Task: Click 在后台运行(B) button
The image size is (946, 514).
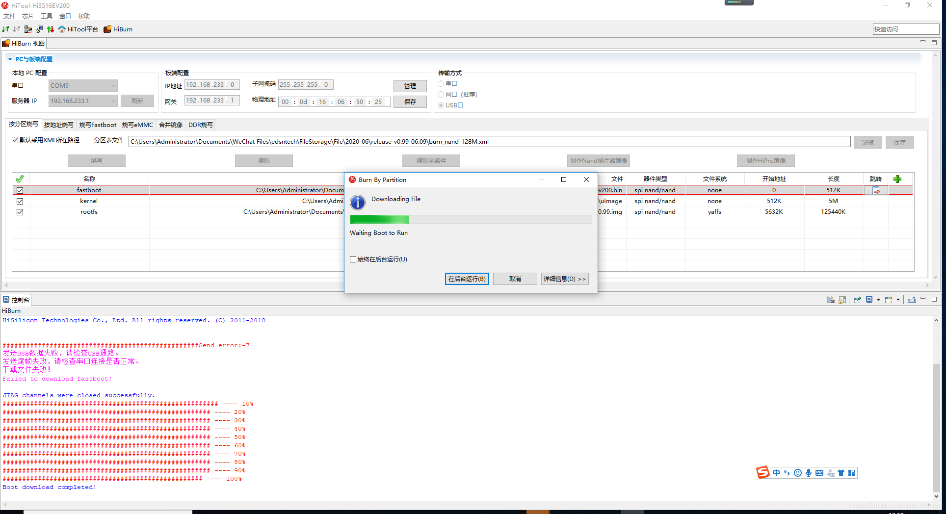Action: click(x=467, y=279)
